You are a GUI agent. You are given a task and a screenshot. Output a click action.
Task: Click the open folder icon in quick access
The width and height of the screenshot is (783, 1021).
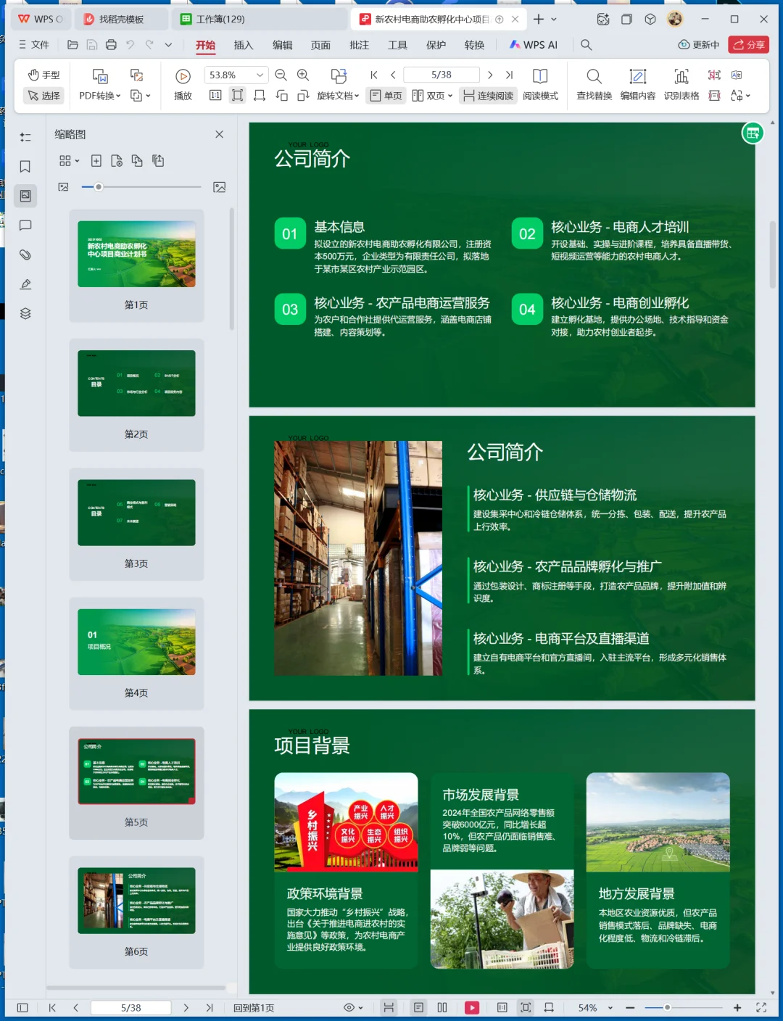72,45
